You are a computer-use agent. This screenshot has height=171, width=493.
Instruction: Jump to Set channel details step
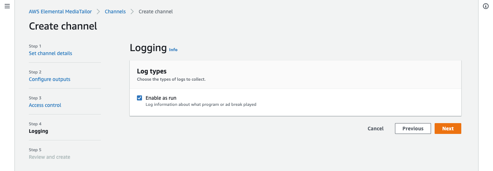click(x=50, y=53)
